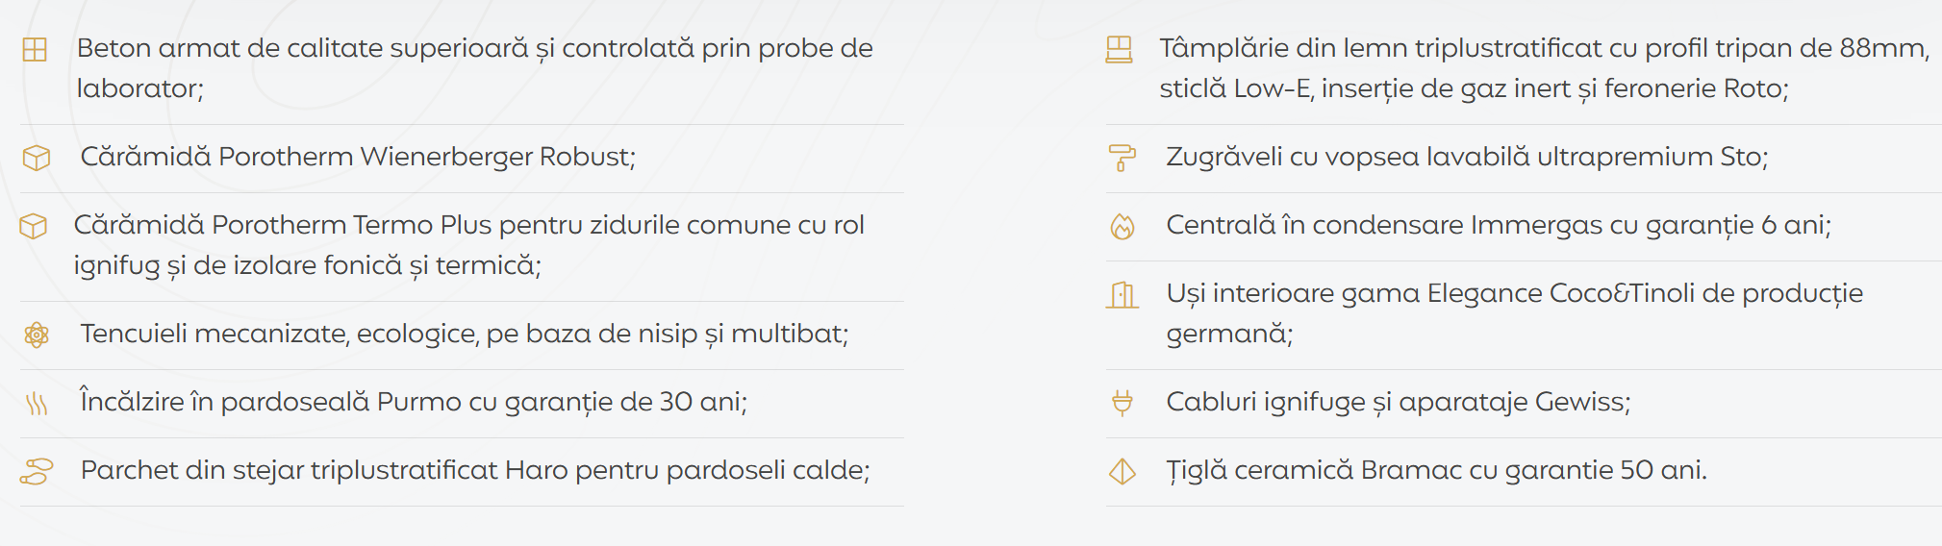Click the plug icon for Cabluri ignifuge
This screenshot has height=546, width=1942.
coord(1122,403)
